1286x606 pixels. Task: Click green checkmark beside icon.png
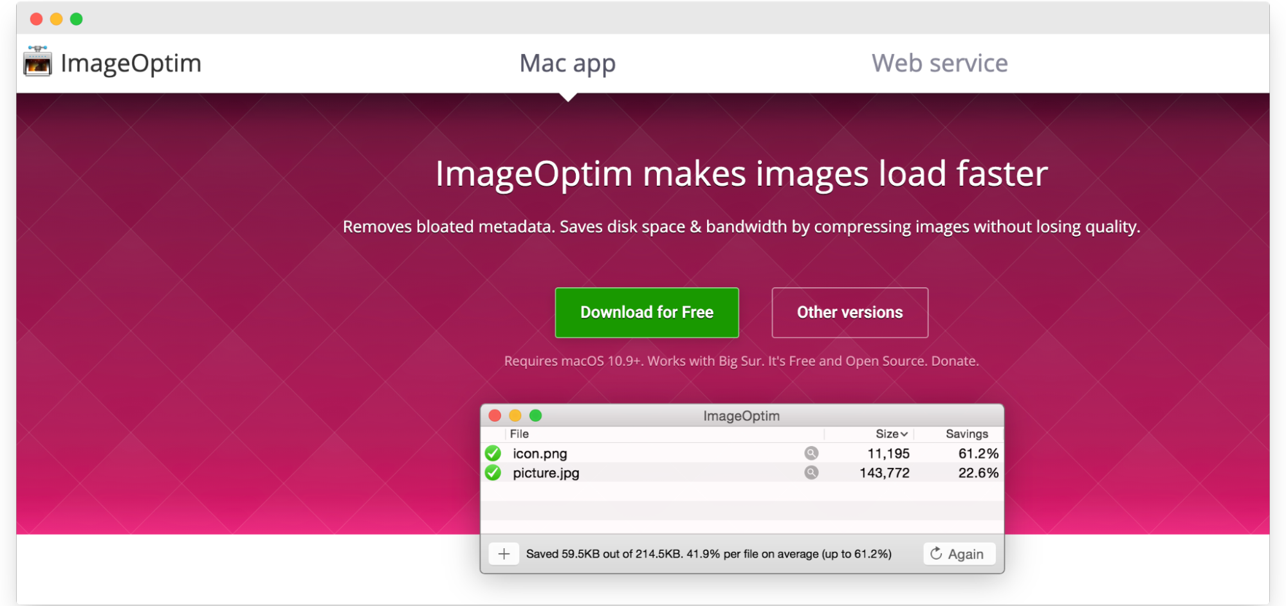tap(493, 454)
